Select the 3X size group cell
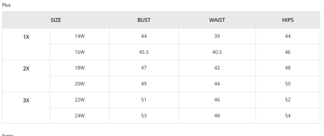The width and height of the screenshot is (324, 136). coord(26,100)
